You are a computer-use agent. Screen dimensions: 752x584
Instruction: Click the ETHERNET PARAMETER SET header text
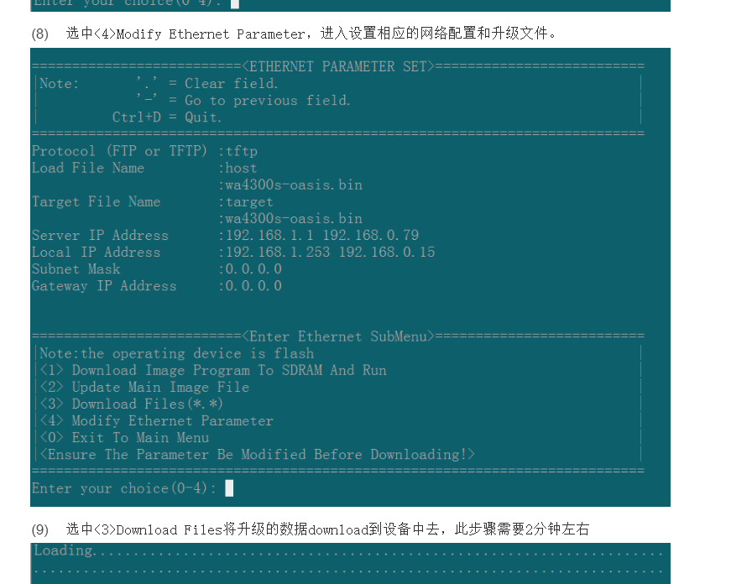338,66
